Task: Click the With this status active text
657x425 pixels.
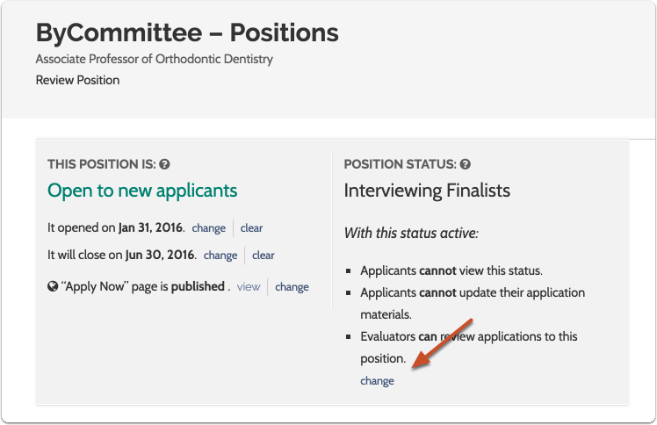Action: tap(411, 233)
